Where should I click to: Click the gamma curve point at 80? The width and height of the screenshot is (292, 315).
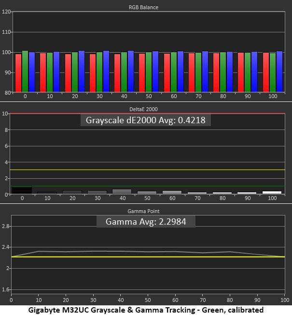click(230, 252)
